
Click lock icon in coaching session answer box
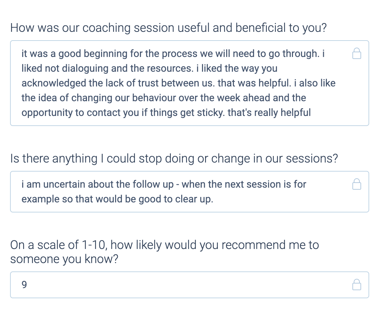coord(356,53)
